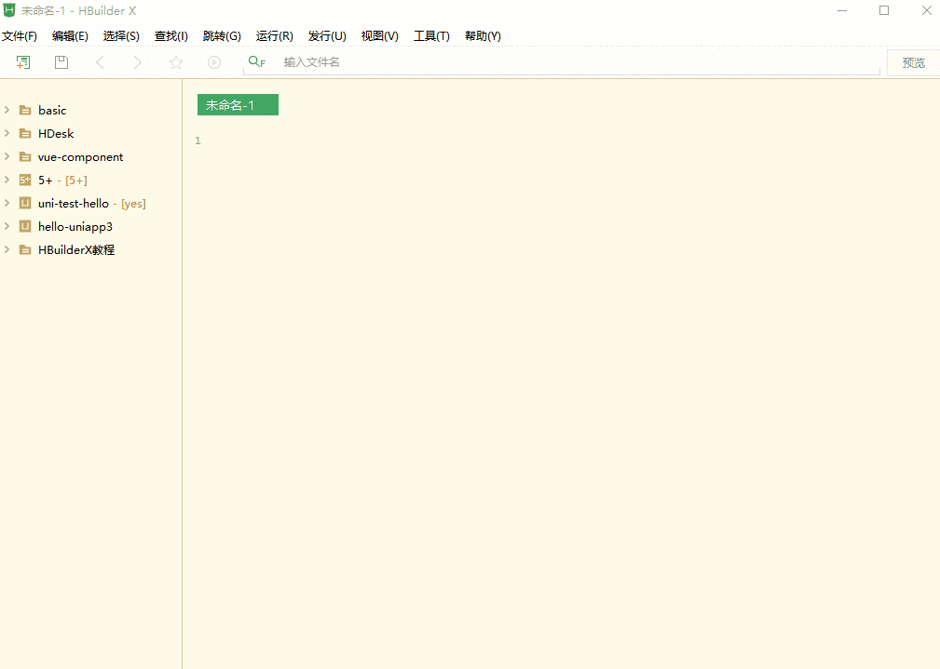The height and width of the screenshot is (669, 940).
Task: Open the 运行(R) menu
Action: pos(275,36)
